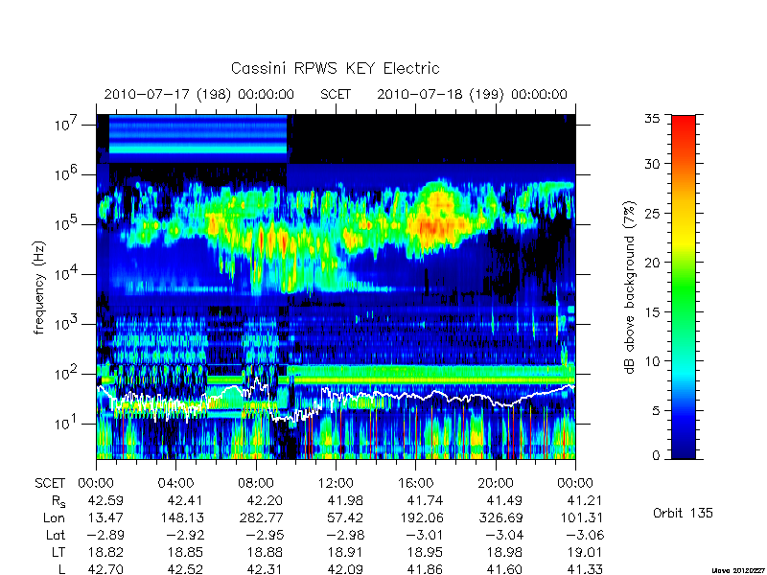767x575 pixels.
Task: Click the L value 42.70
Action: click(x=105, y=569)
